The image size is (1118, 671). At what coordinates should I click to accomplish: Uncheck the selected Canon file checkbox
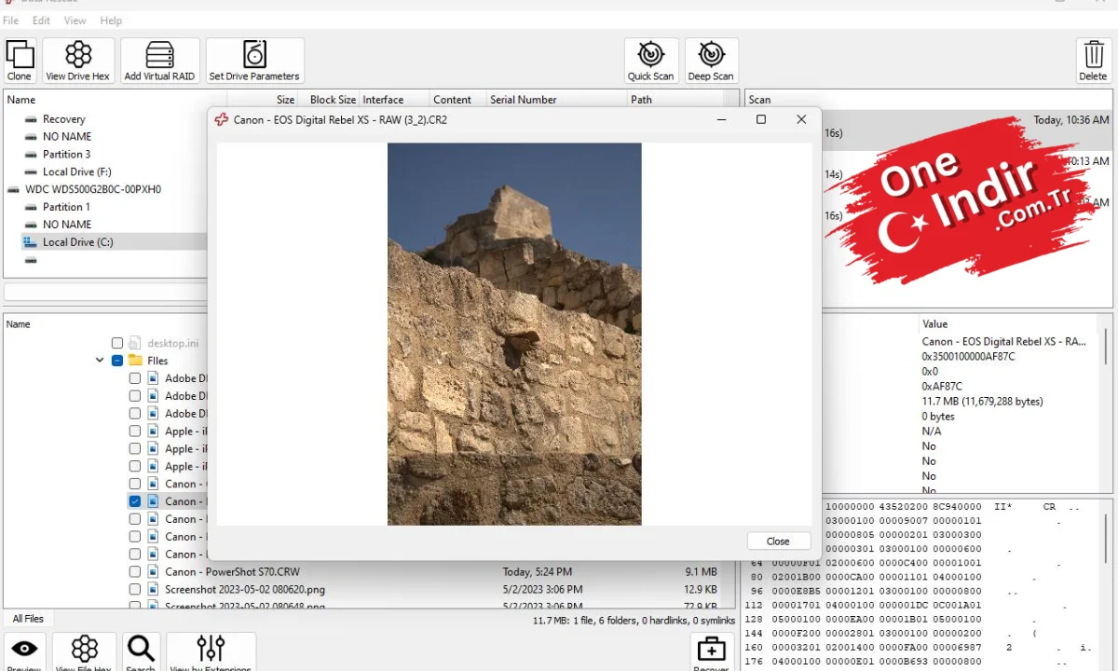click(x=135, y=501)
